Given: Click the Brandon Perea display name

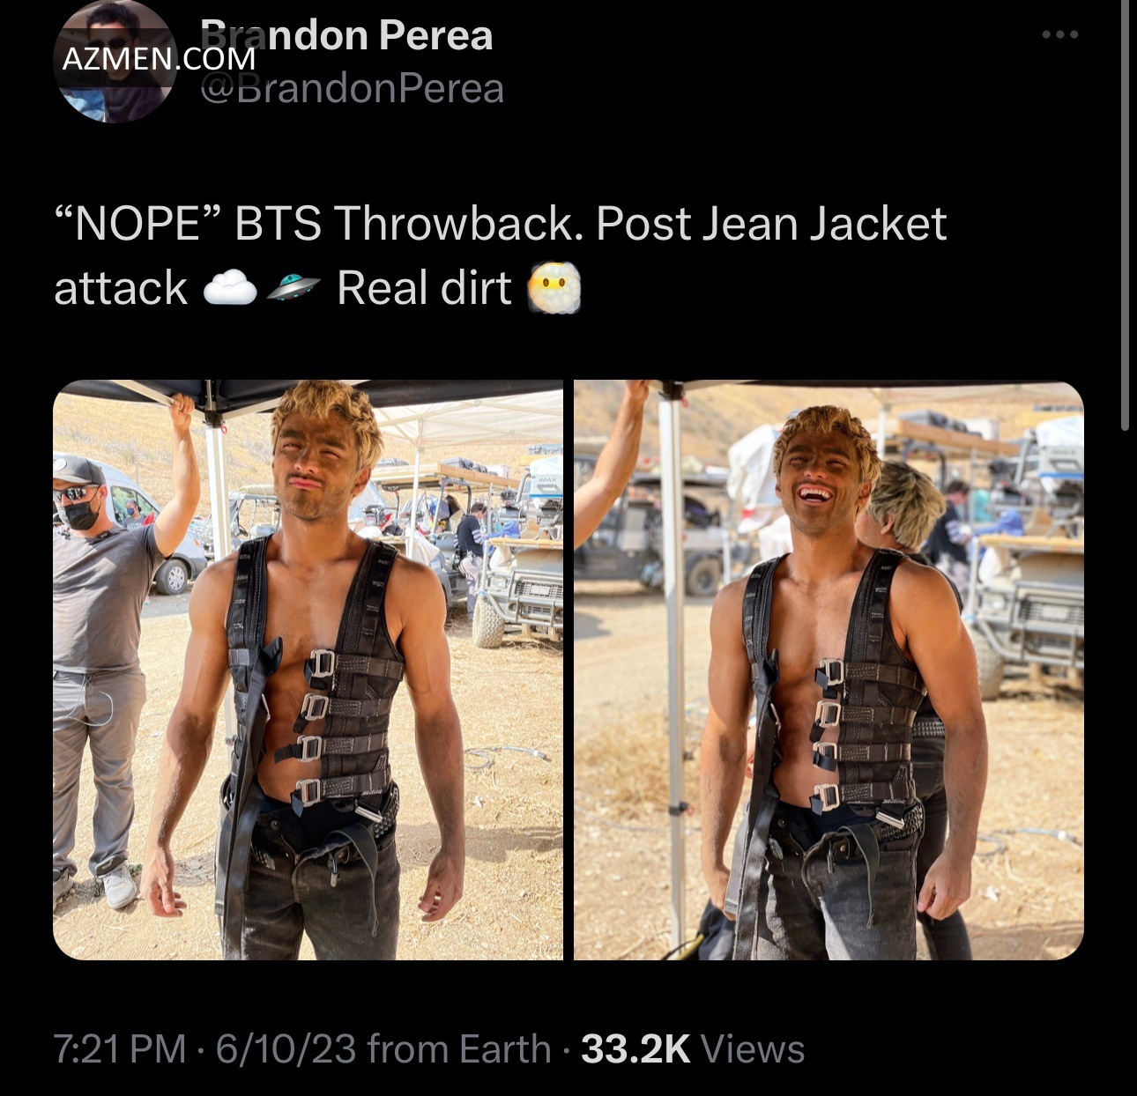Looking at the screenshot, I should coord(346,35).
